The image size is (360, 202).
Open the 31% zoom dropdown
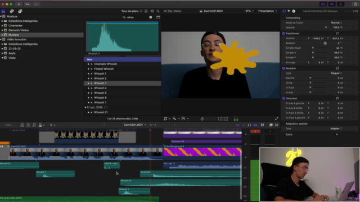click(x=250, y=11)
